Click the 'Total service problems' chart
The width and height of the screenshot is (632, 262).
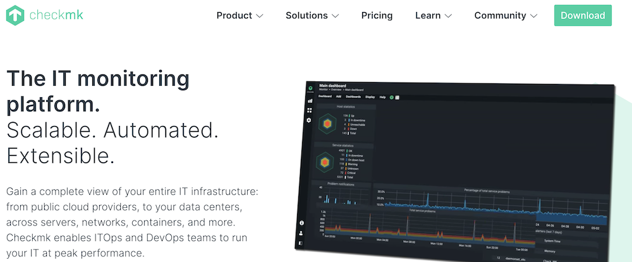[427, 227]
